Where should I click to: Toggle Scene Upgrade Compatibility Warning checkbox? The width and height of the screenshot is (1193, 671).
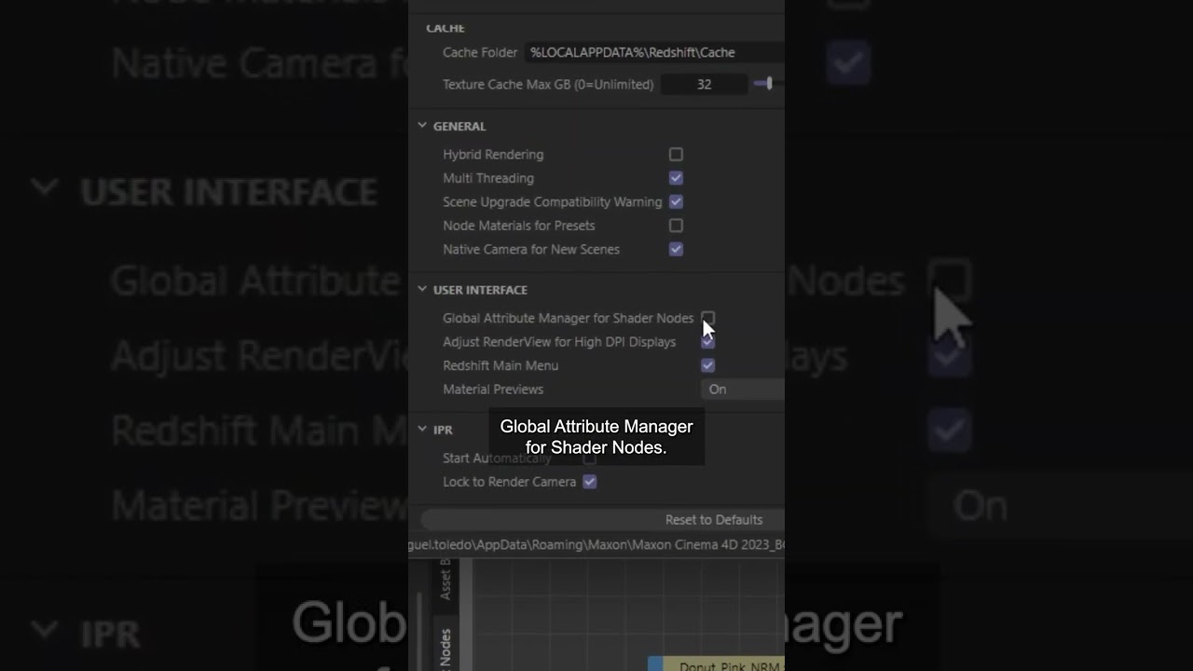pos(676,201)
